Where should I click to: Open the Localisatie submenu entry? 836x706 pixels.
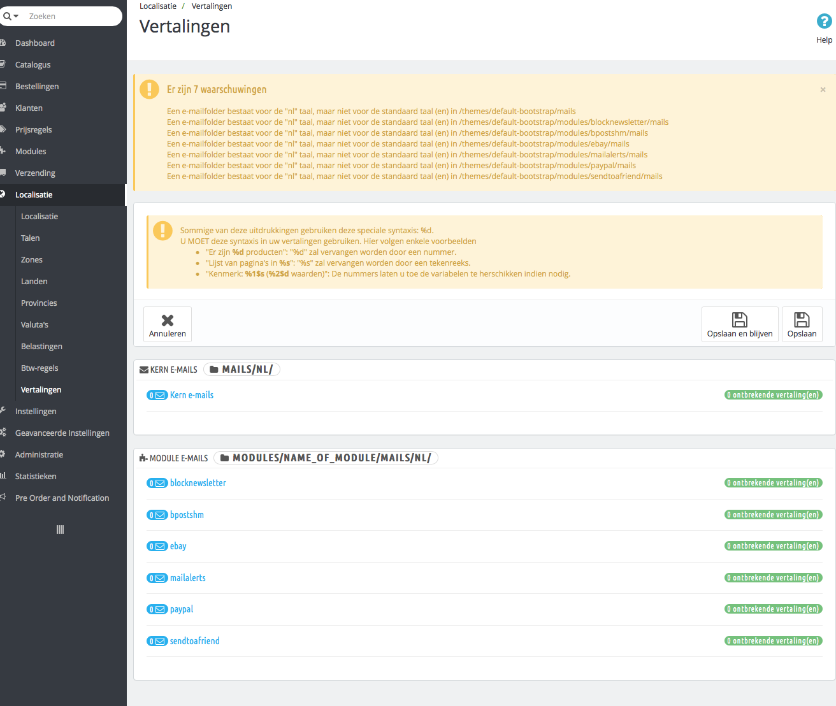click(40, 217)
